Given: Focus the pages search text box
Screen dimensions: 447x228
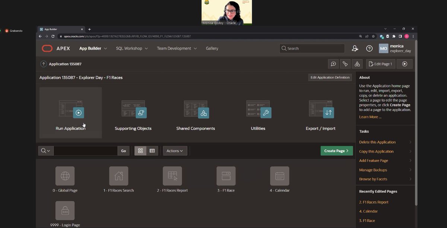Looking at the screenshot, I should click(86, 151).
